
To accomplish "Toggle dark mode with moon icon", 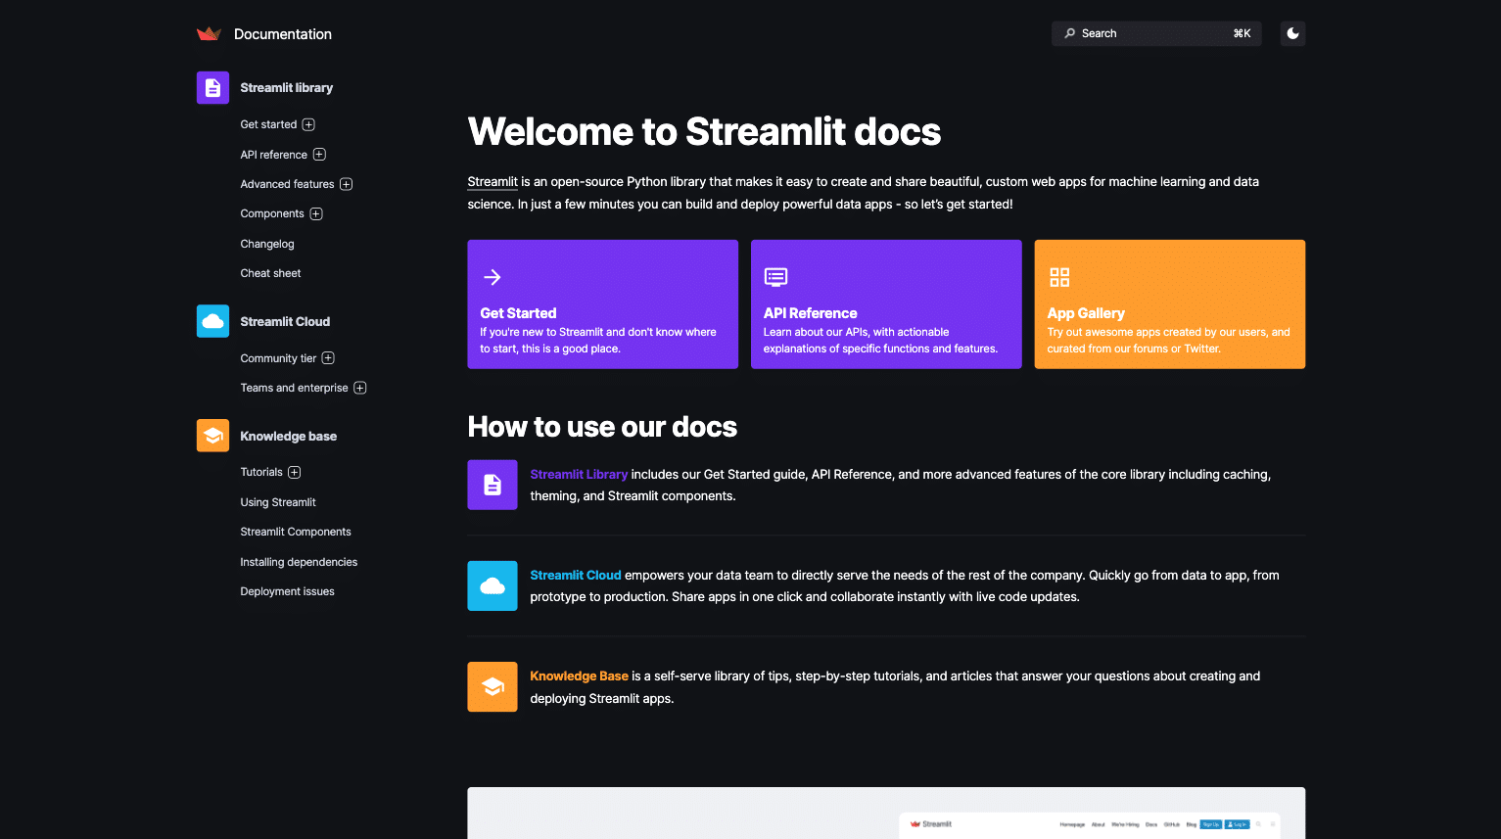I will [x=1292, y=33].
